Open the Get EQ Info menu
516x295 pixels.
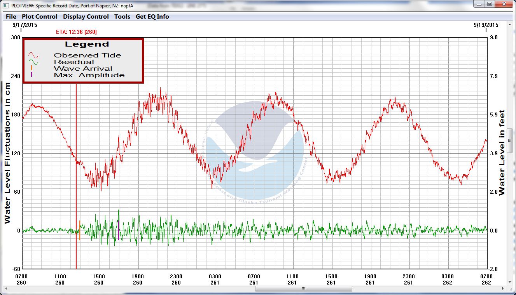pyautogui.click(x=152, y=17)
